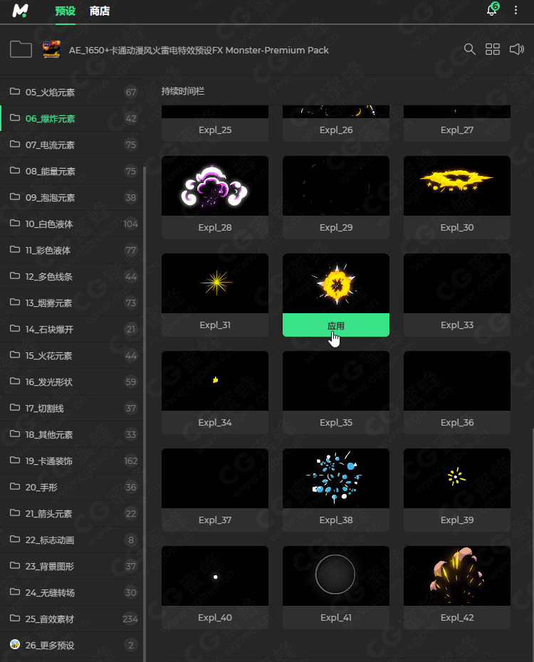The width and height of the screenshot is (534, 662).
Task: Open the 23_背景图形 folder
Action: [71, 566]
